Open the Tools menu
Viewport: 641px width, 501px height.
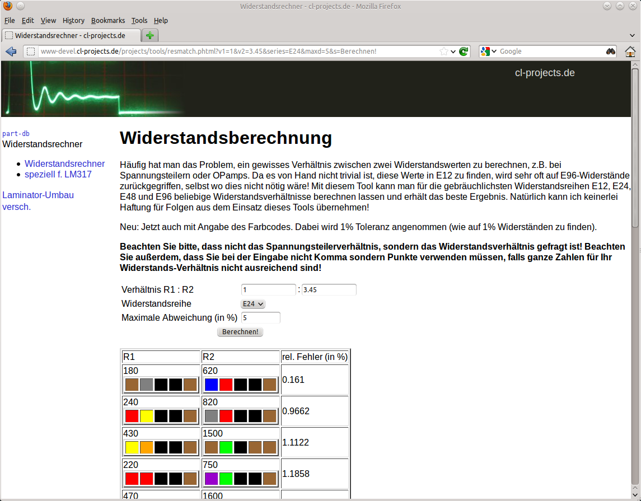tap(139, 21)
